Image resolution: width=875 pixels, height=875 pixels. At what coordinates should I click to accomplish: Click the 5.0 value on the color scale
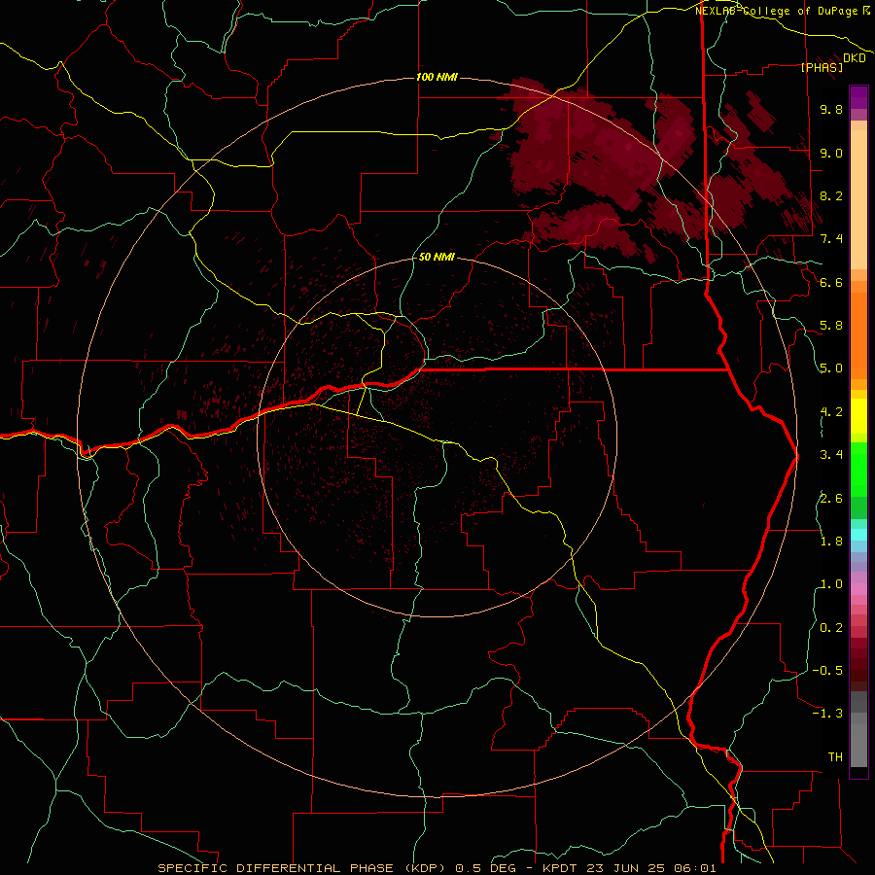tap(831, 368)
